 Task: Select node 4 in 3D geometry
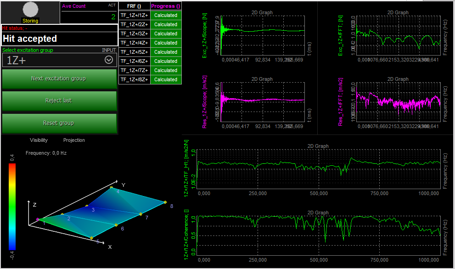(112, 188)
